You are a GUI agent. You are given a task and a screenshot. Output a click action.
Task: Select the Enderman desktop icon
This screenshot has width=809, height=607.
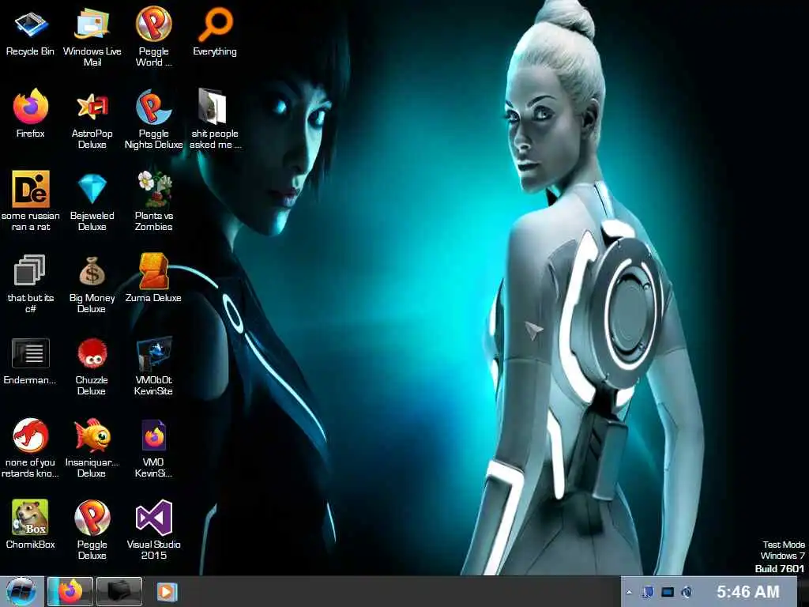tap(31, 361)
